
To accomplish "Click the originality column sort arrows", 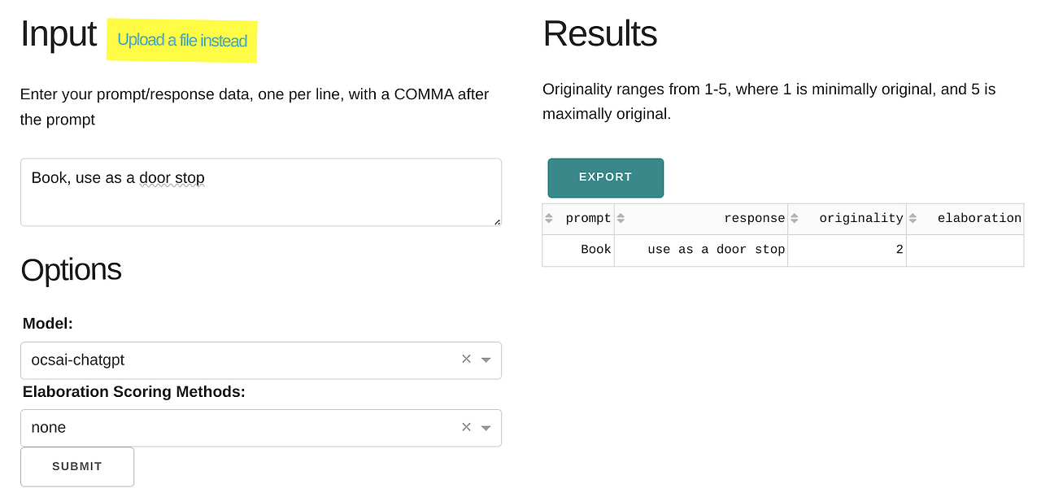I will coord(795,218).
